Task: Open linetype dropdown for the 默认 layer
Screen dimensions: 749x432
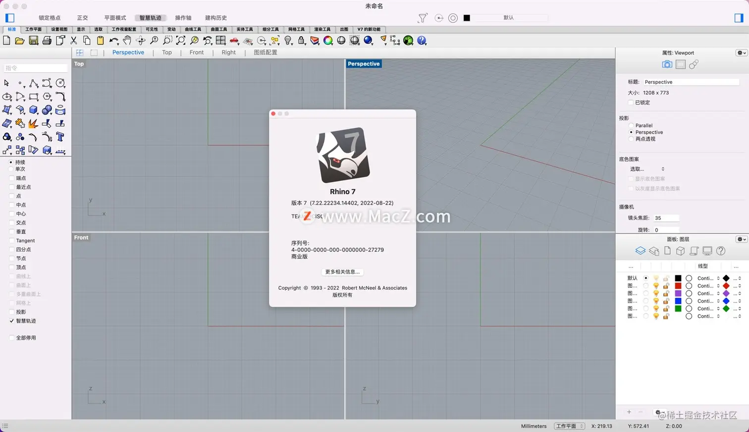Action: [708, 278]
